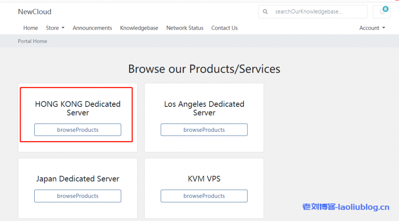Open the Network Status page
Screen dimensions: 399x221
[x=185, y=28]
